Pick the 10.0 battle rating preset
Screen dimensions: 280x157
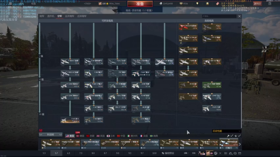click(x=154, y=153)
